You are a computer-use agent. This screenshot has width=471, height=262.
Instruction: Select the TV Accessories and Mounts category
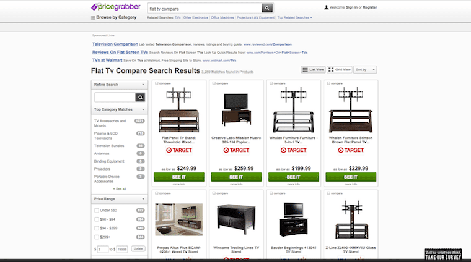tap(110, 124)
